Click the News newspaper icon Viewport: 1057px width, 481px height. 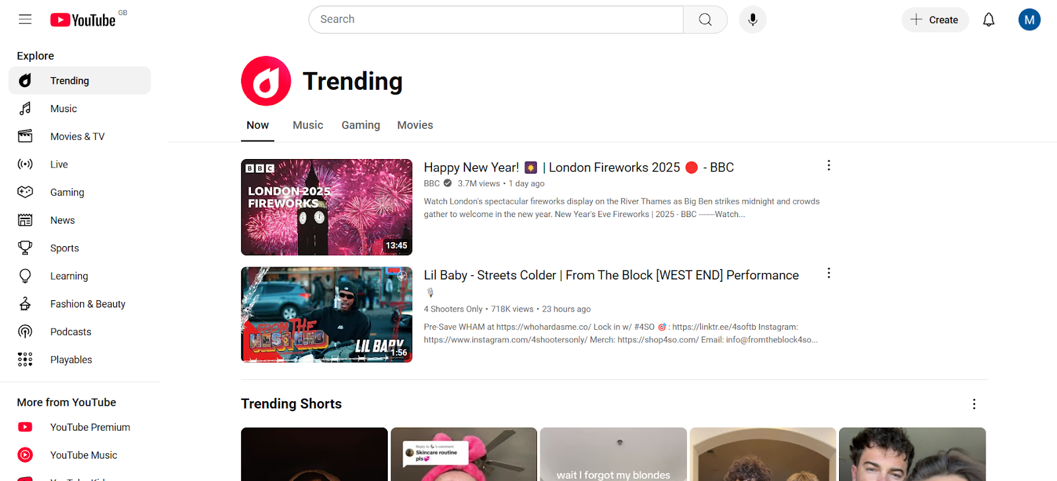coord(25,220)
